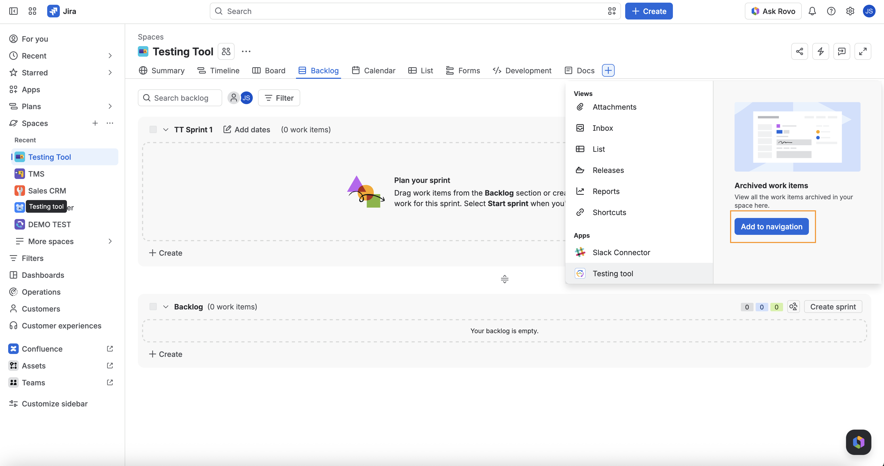
Task: Click the Rovo chat floating icon
Action: point(858,442)
